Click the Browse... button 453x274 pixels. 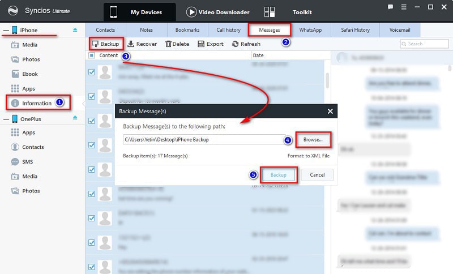pos(313,139)
